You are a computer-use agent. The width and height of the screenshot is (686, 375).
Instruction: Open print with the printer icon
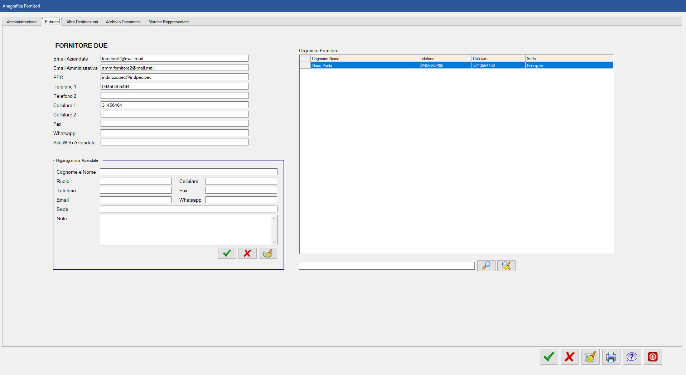pos(611,357)
